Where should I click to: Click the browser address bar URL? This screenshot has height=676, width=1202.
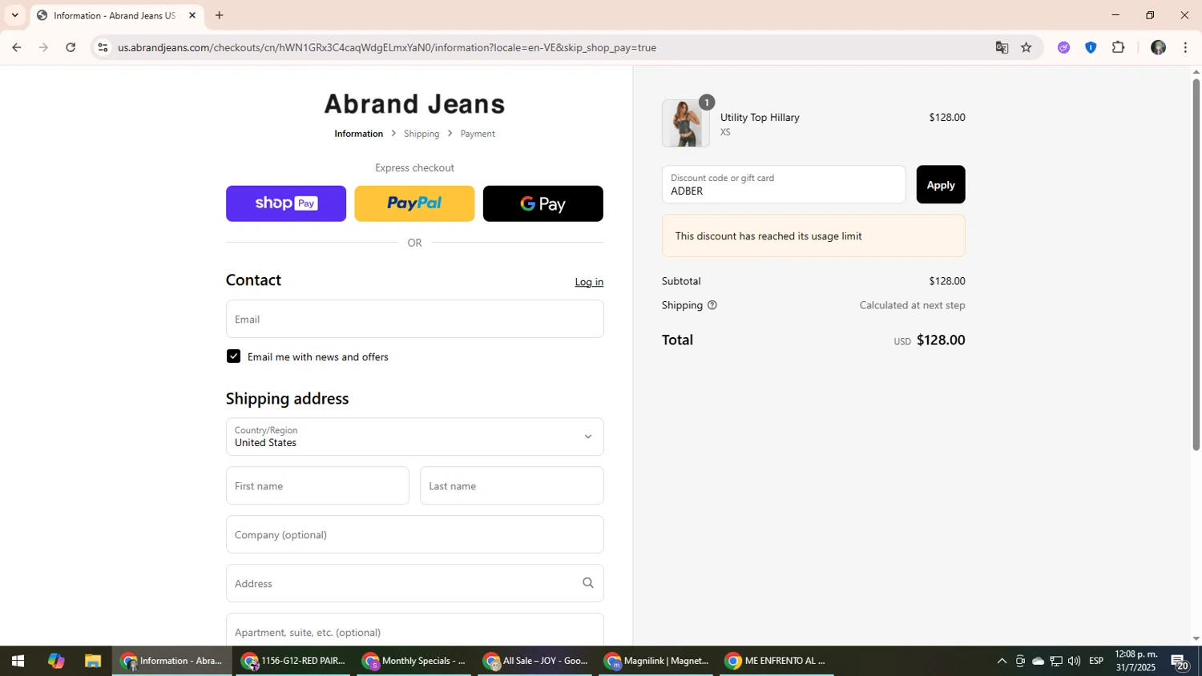pyautogui.click(x=387, y=47)
